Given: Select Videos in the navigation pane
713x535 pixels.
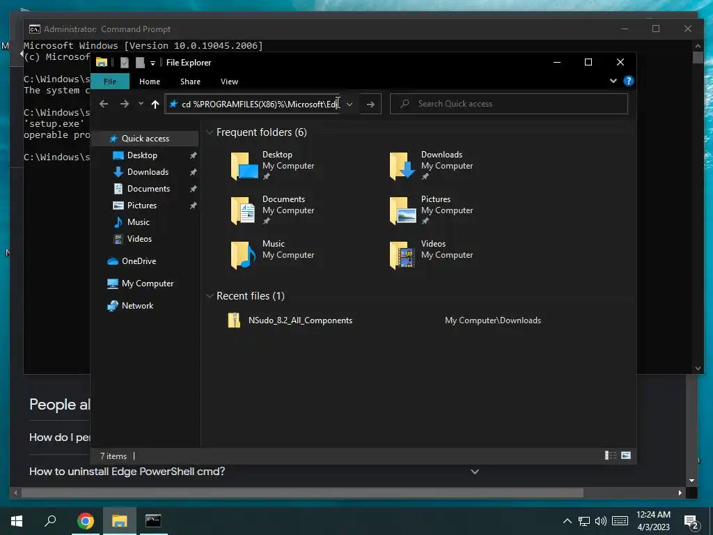Looking at the screenshot, I should 139,239.
